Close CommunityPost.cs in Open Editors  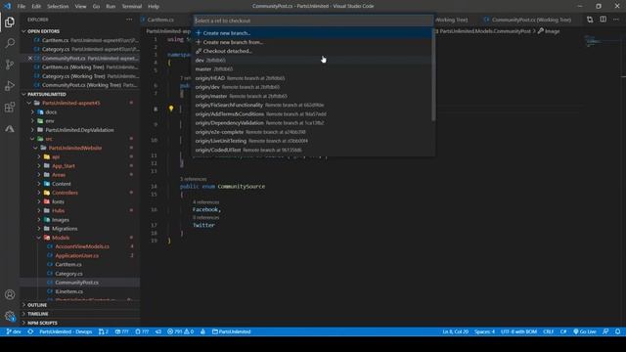click(x=30, y=58)
